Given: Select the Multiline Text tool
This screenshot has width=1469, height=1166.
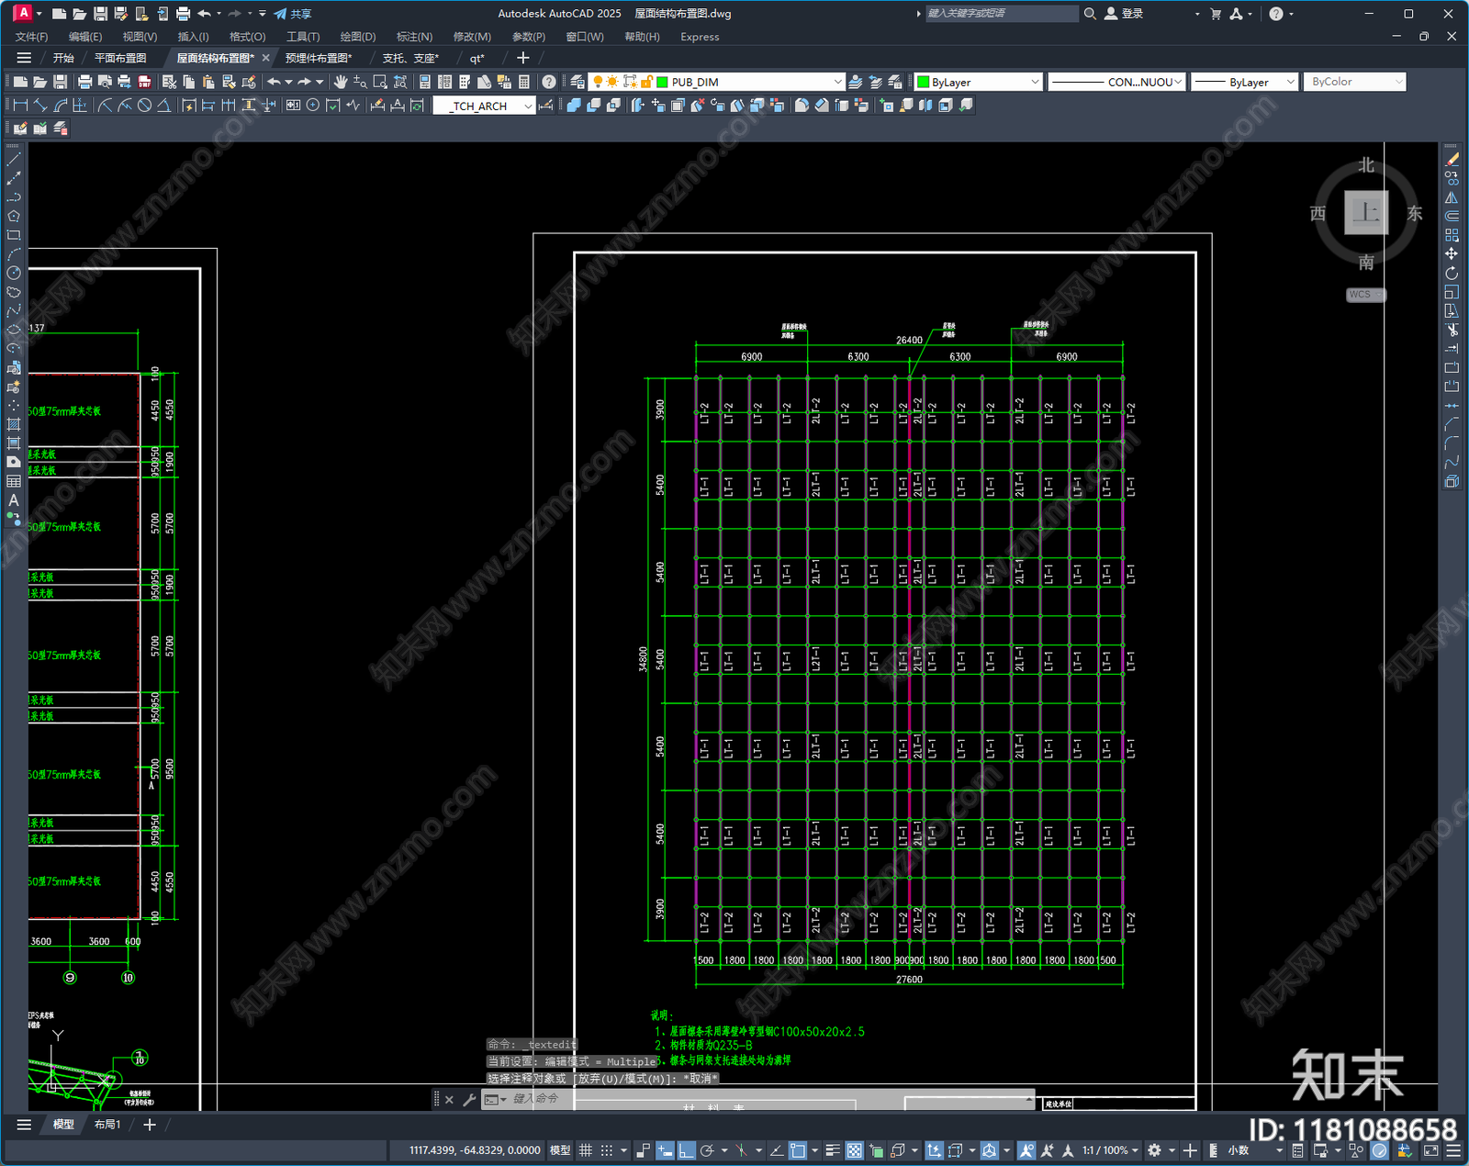Looking at the screenshot, I should click(14, 500).
